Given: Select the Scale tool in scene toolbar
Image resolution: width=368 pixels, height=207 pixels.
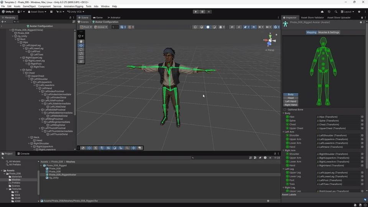Looking at the screenshot, I should click(81, 54).
